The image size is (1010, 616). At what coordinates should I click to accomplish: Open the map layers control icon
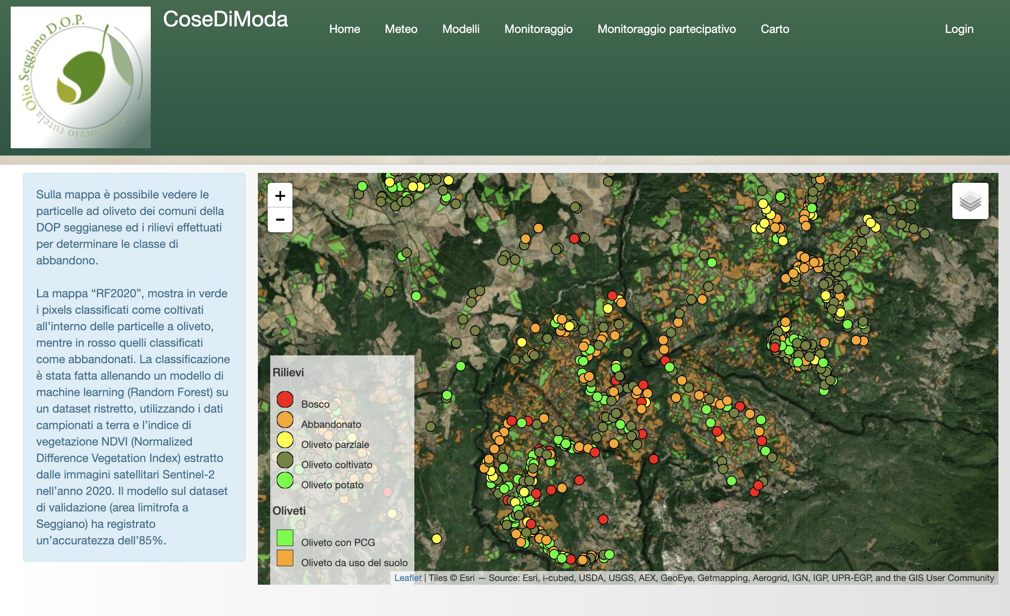(970, 201)
